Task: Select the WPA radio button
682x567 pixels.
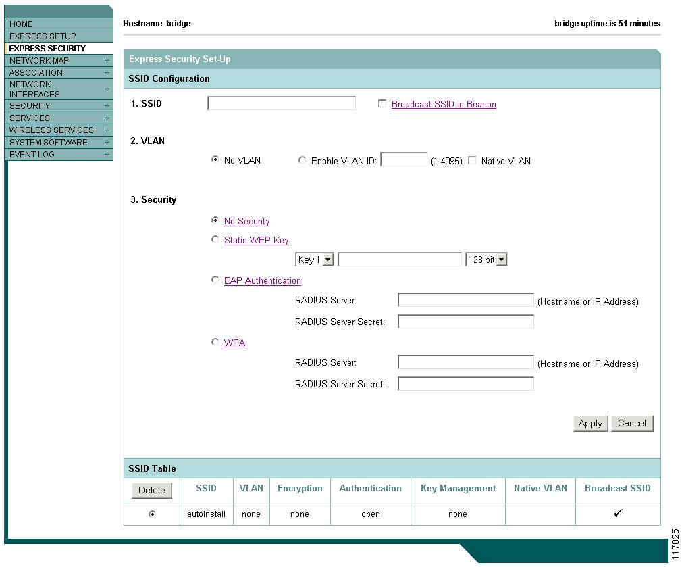Action: [215, 341]
